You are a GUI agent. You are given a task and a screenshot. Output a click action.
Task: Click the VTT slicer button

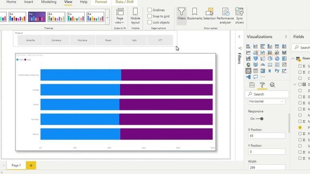(160, 40)
